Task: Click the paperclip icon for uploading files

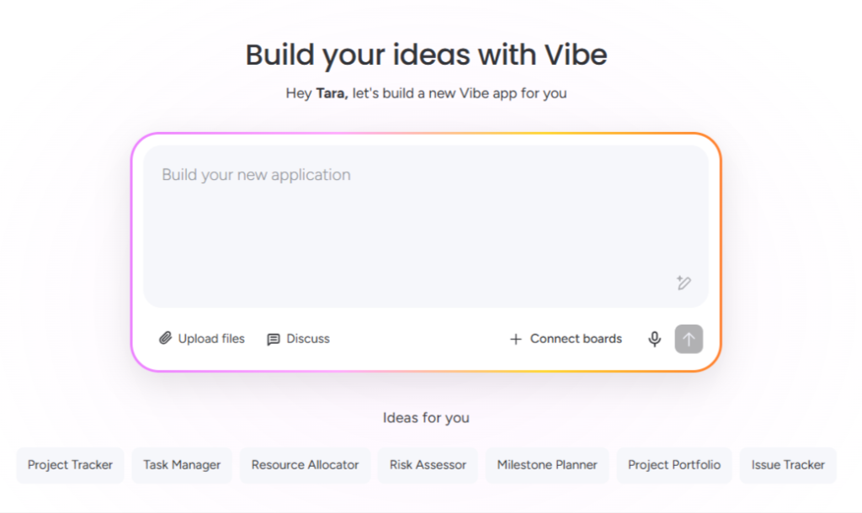Action: (166, 339)
